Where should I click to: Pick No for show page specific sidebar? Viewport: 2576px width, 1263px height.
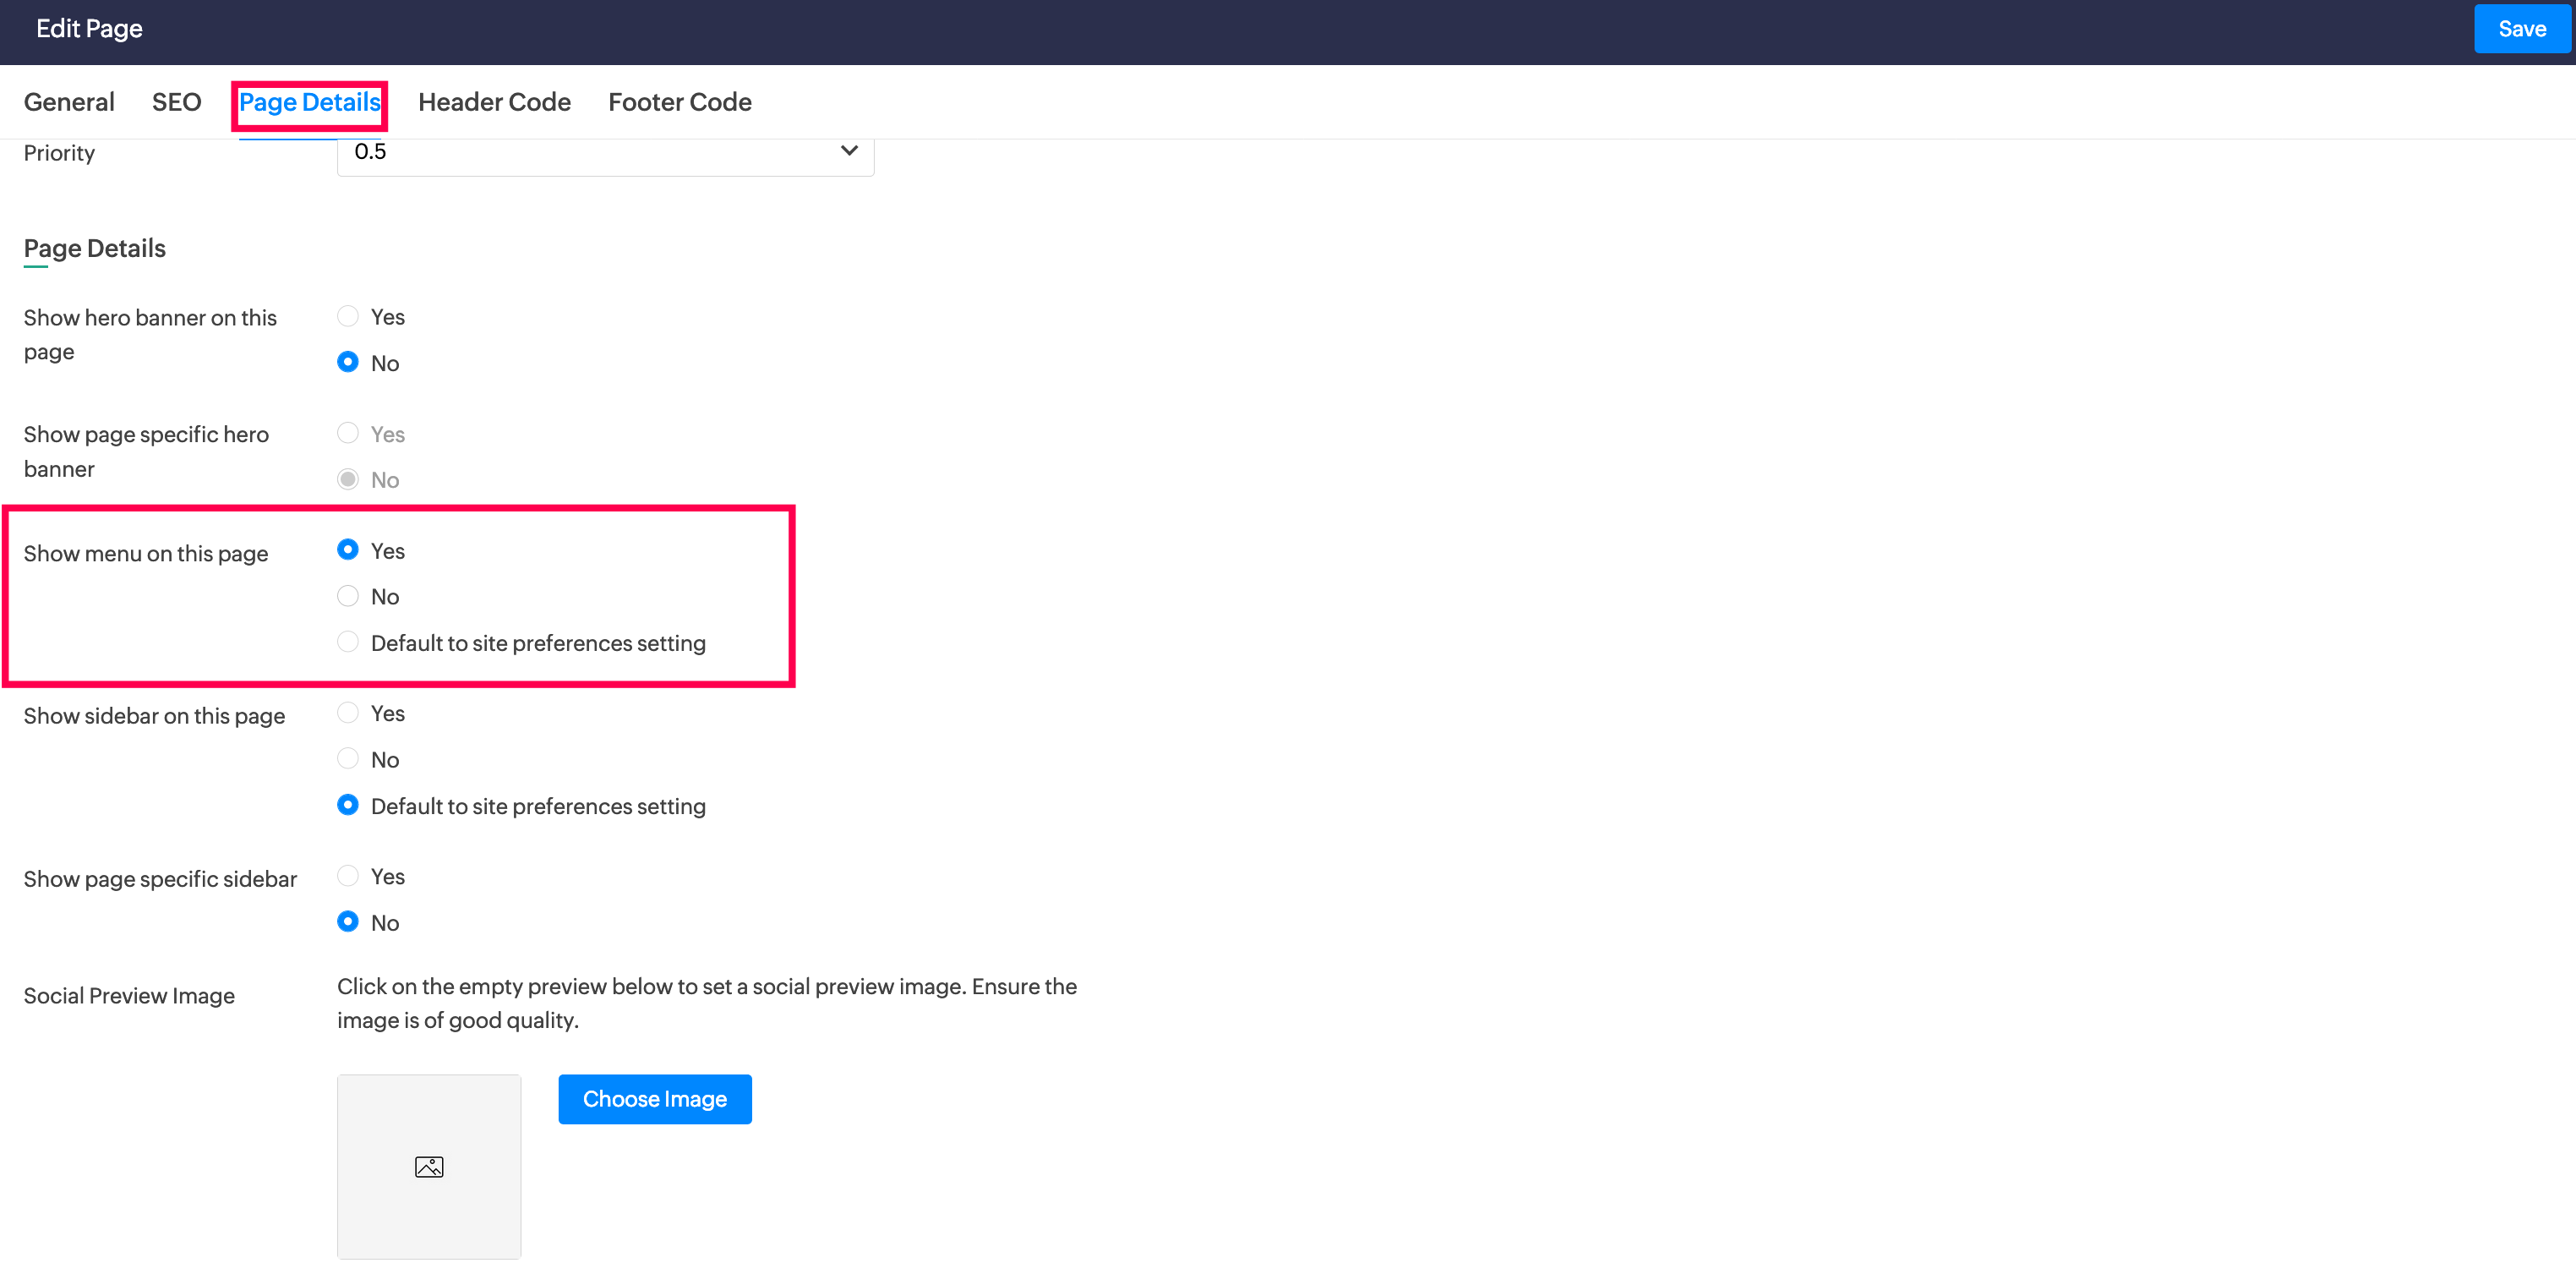pyautogui.click(x=348, y=922)
